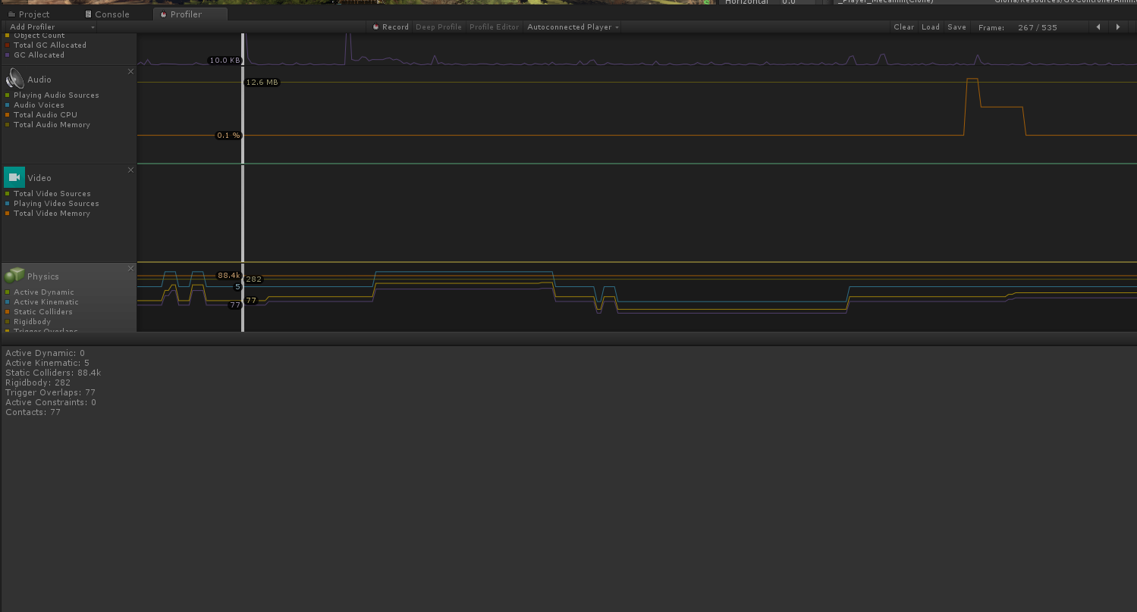Toggle Playing Audio Sources series swatch
This screenshot has width=1137, height=612.
coord(8,95)
